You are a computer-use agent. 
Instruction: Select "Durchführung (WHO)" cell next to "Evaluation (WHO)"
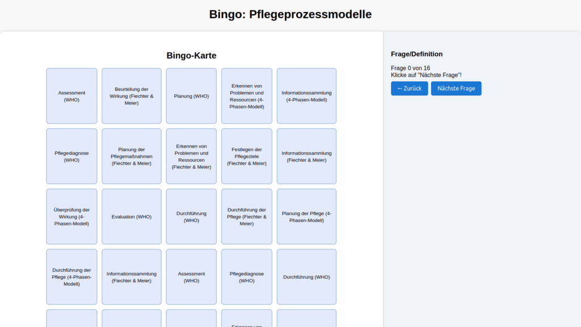point(191,216)
